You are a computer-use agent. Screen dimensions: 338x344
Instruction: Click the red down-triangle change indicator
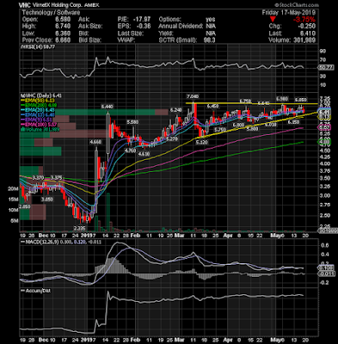[273, 20]
